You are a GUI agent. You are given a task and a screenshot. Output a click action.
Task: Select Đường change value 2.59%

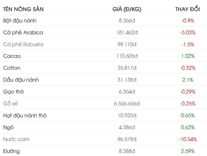188,151
